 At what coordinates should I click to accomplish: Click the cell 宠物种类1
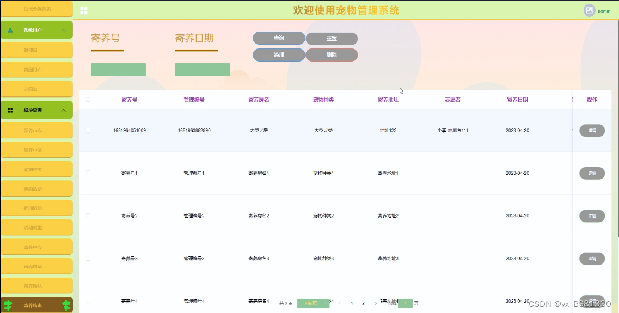323,173
